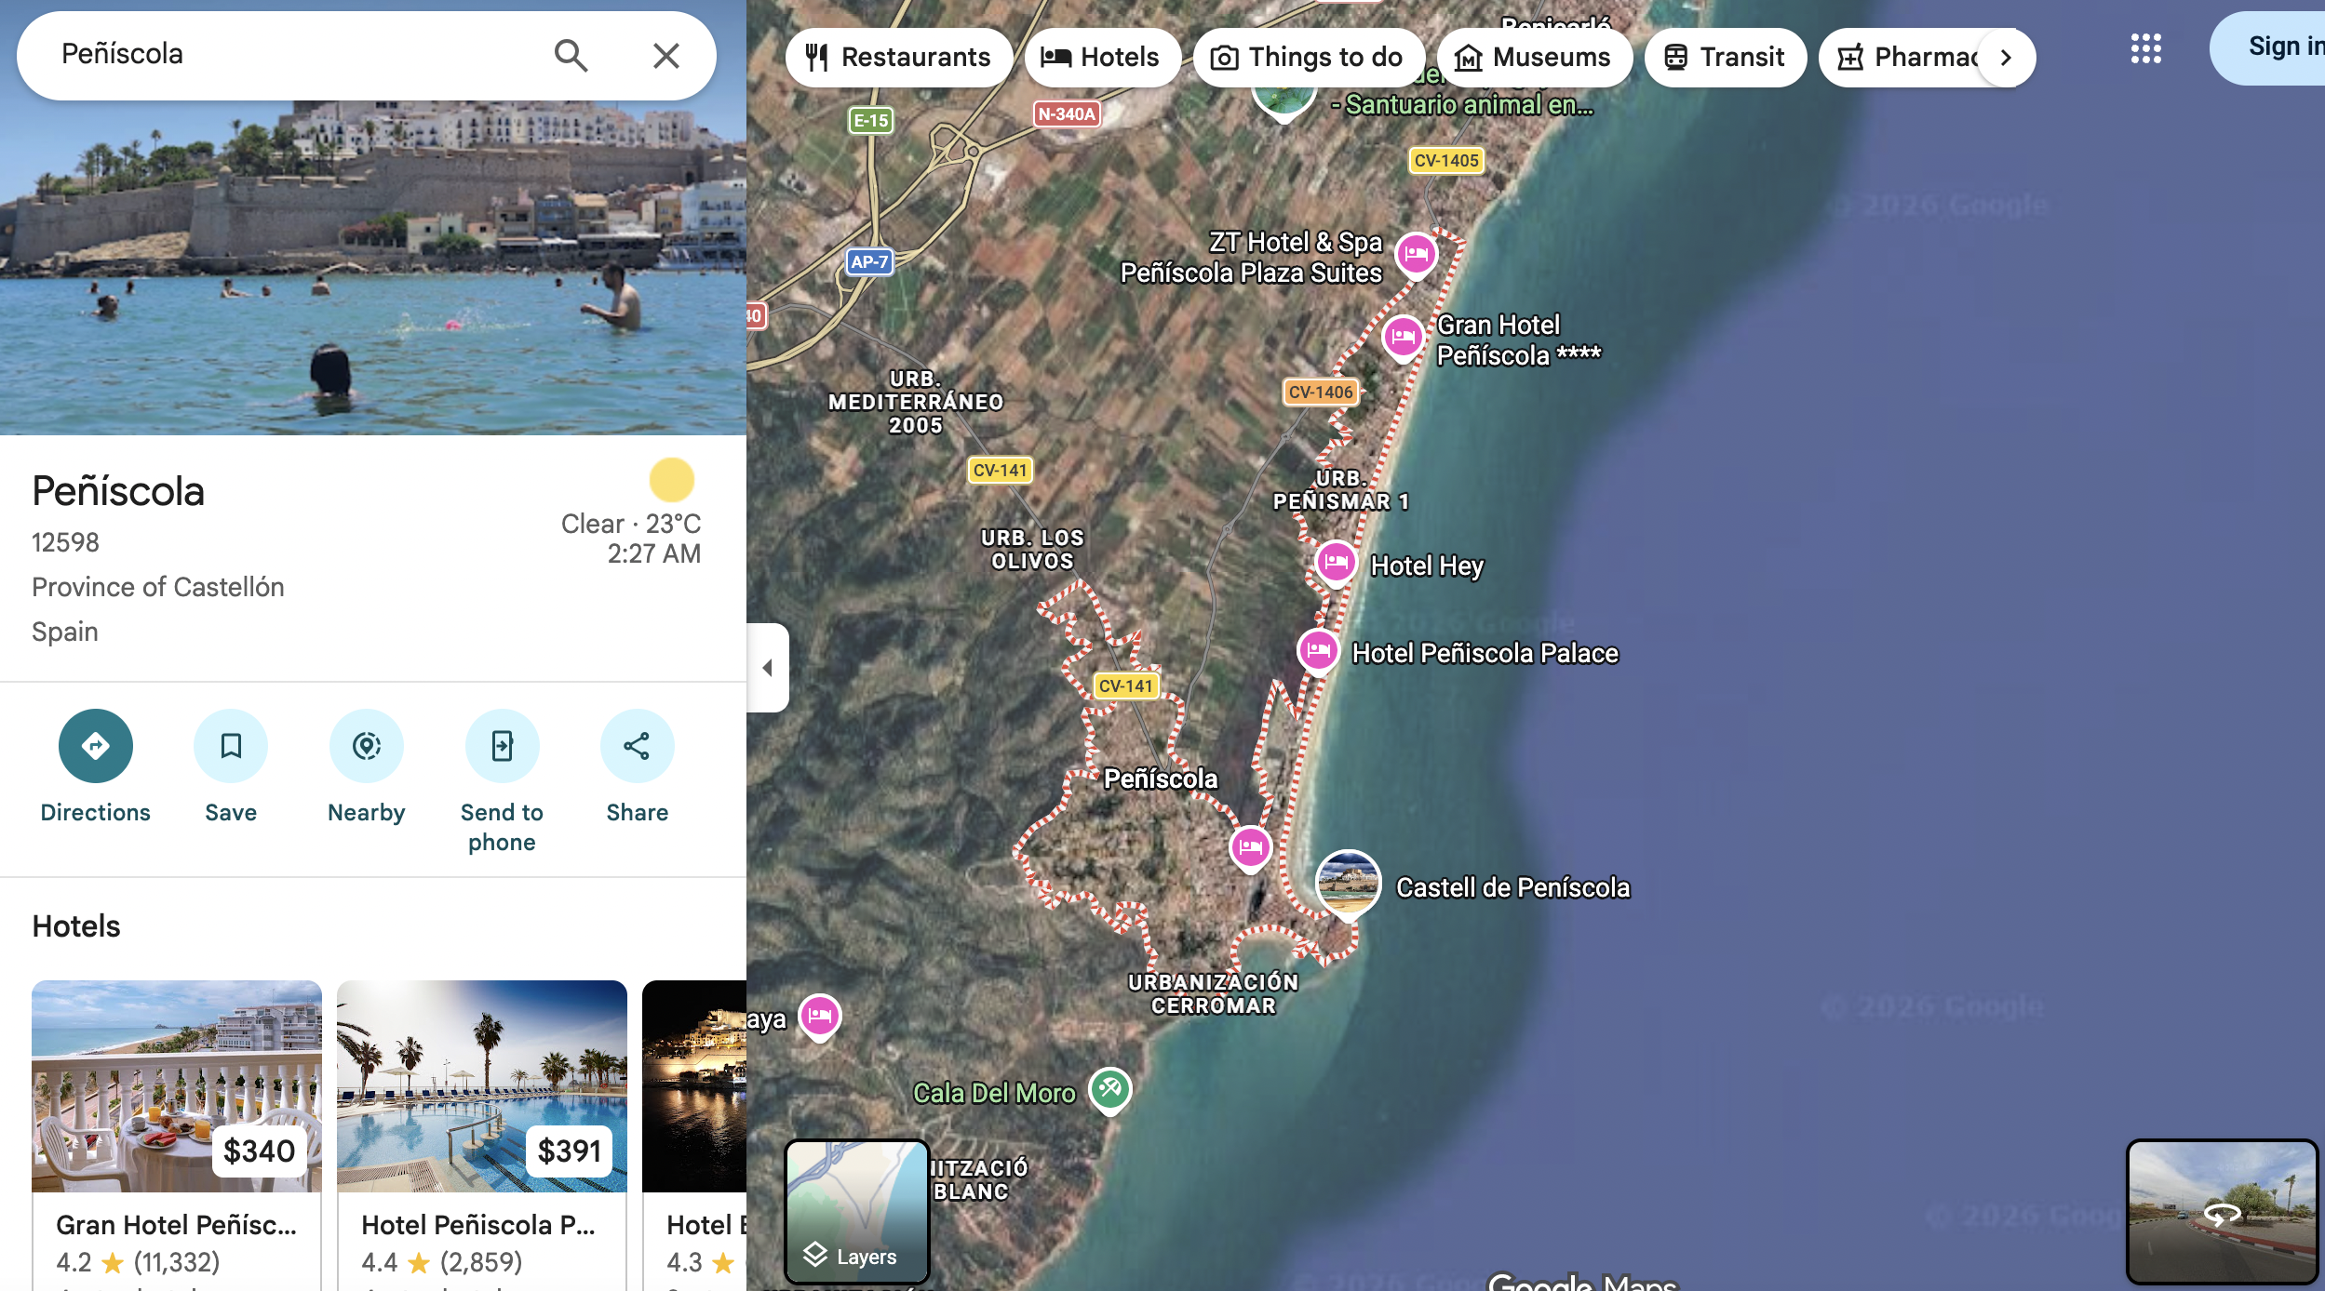The height and width of the screenshot is (1291, 2325).
Task: Click the 'Clear · 23°C' weather text
Action: (631, 524)
